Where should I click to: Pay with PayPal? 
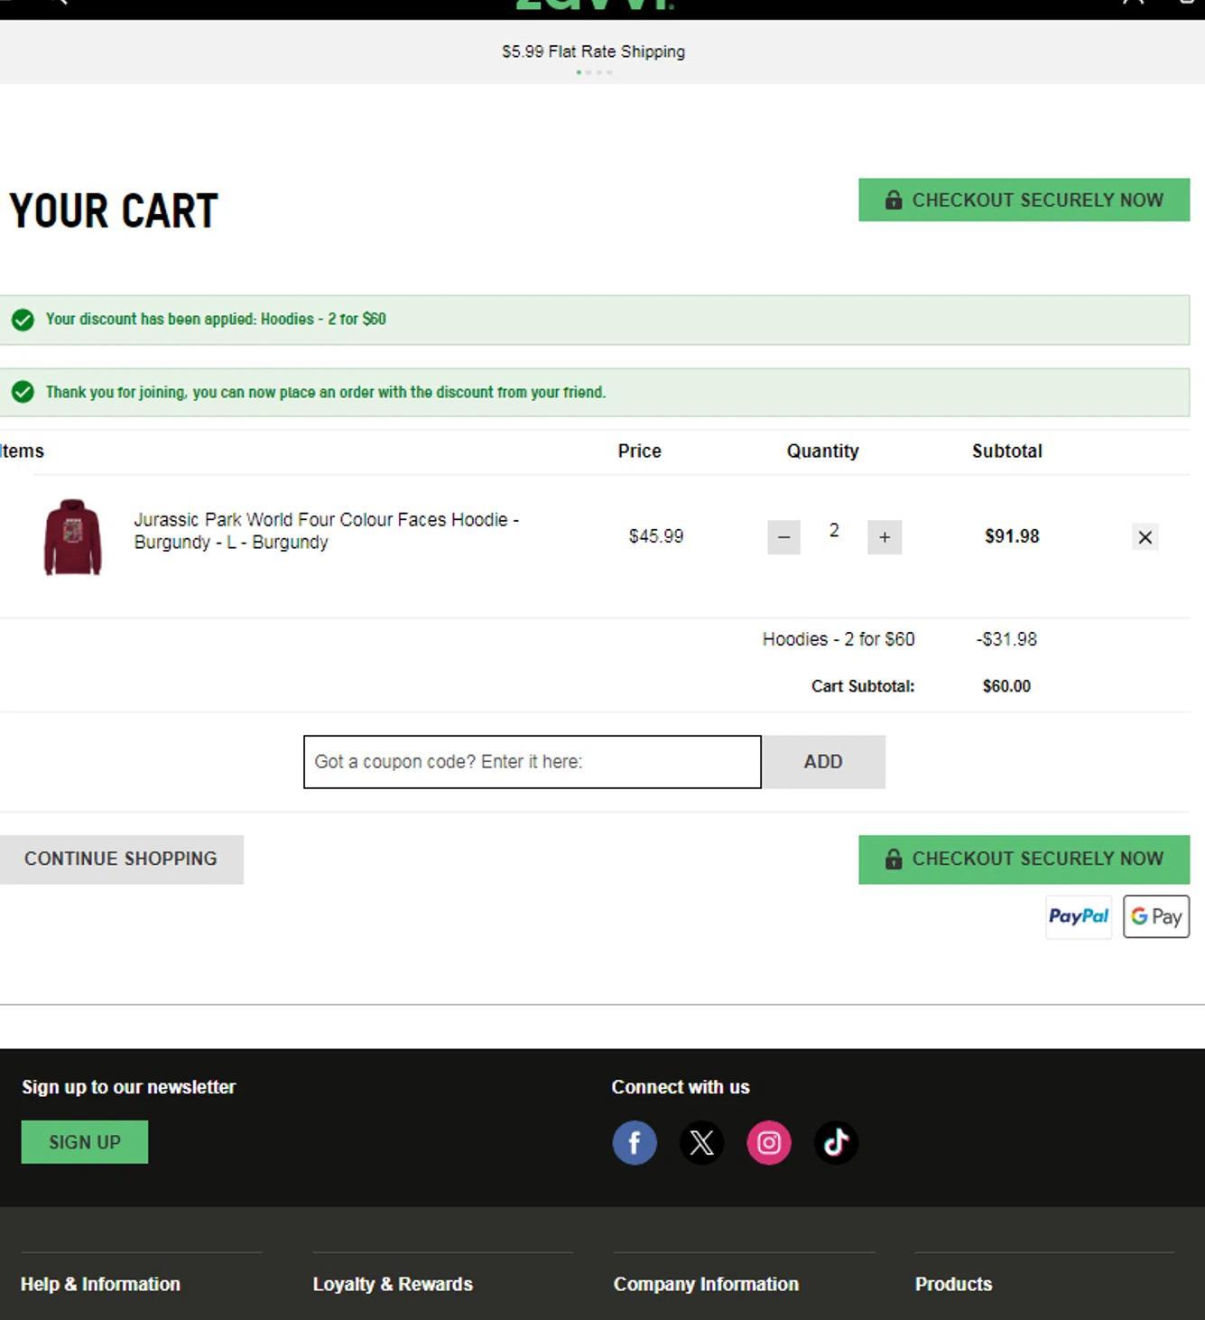(x=1079, y=916)
